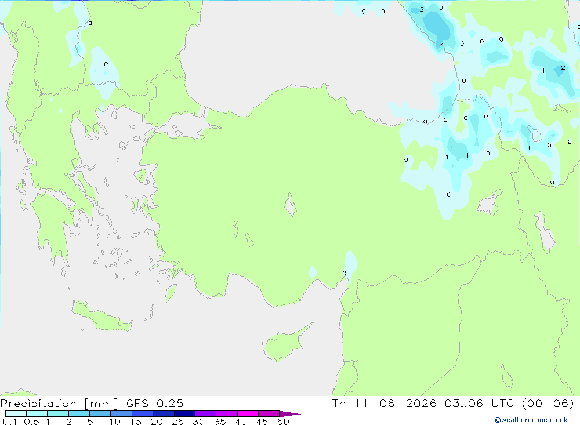This screenshot has width=580, height=425.
Task: Click the 1–2 mm legend swatch
Action: point(57,413)
